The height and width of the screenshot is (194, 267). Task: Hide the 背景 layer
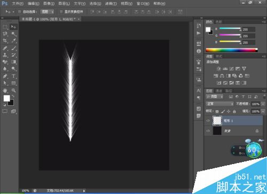tap(208, 131)
